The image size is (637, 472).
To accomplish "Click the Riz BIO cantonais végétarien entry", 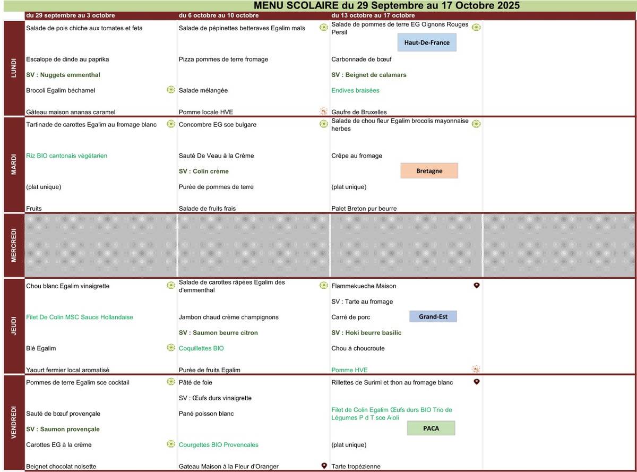I will click(66, 156).
